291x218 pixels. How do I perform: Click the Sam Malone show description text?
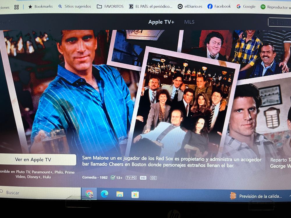pos(172,162)
